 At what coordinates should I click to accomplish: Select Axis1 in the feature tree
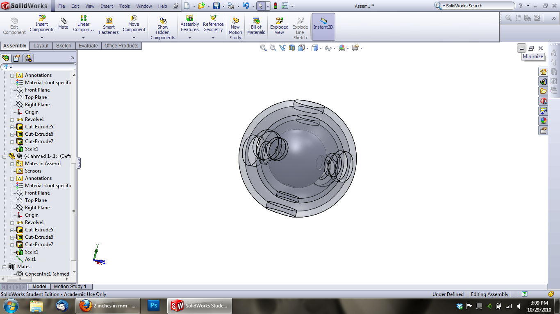click(30, 259)
